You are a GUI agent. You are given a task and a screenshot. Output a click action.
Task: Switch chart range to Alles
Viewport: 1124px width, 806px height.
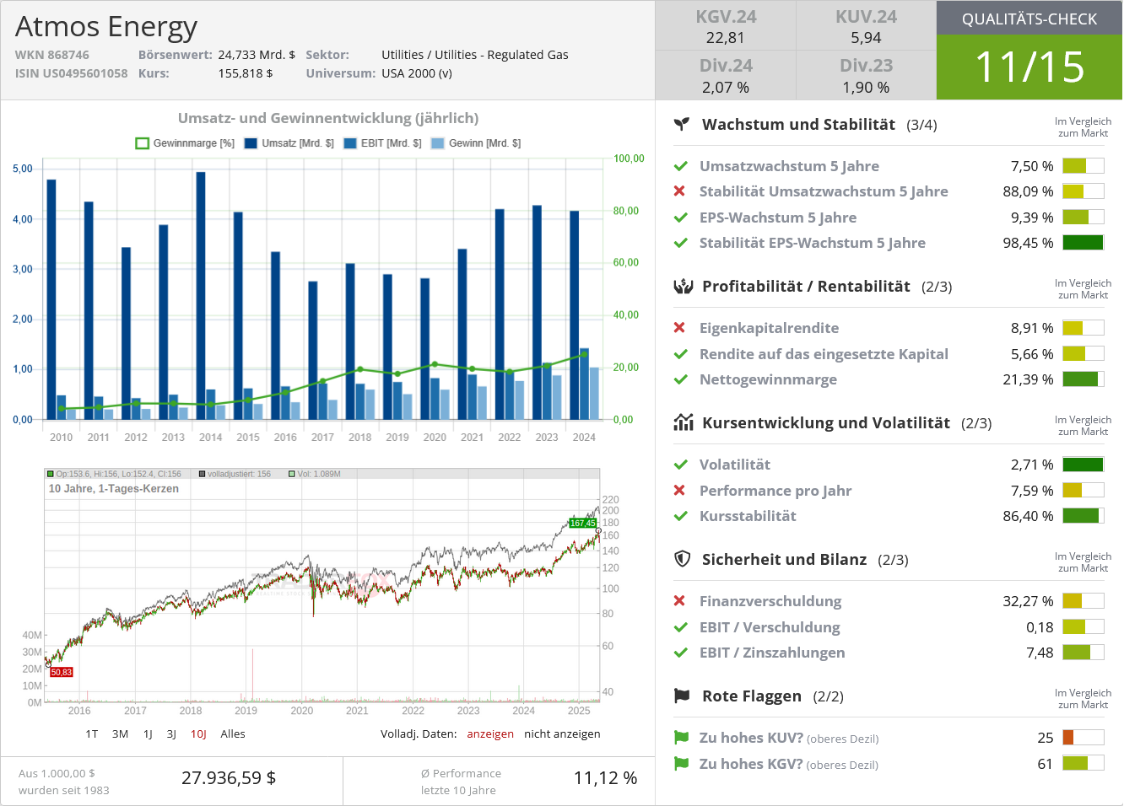tap(233, 734)
